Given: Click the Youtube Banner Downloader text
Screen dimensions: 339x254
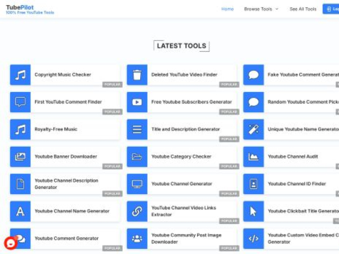Looking at the screenshot, I should pyautogui.click(x=66, y=156).
